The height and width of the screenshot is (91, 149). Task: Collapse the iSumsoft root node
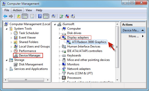(55, 24)
